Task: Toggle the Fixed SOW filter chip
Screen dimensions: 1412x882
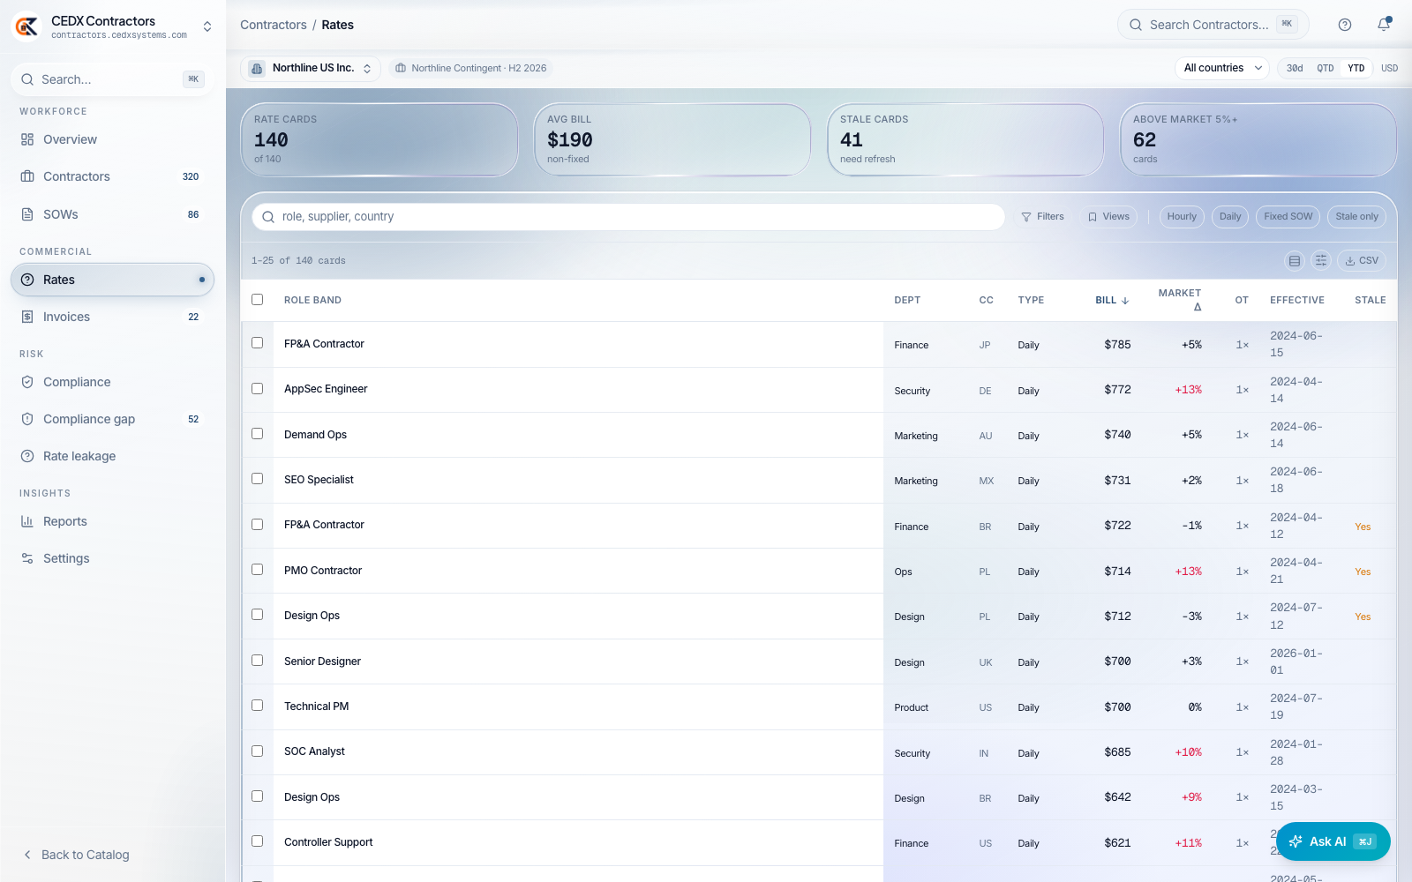Action: click(1288, 217)
